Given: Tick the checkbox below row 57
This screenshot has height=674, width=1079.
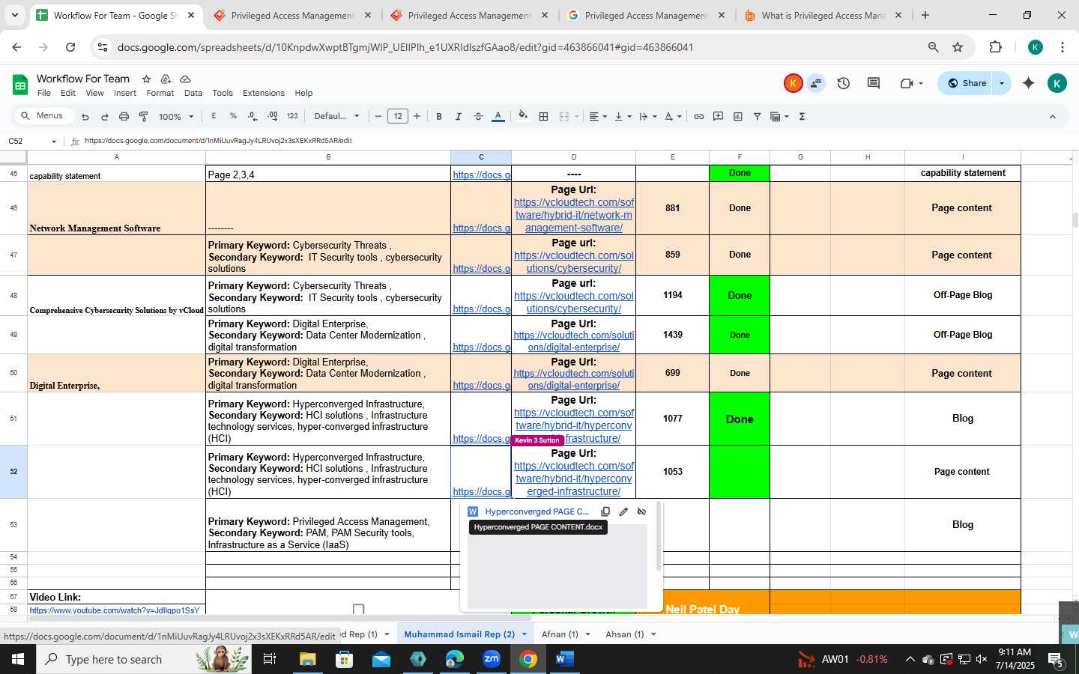Looking at the screenshot, I should coord(358,610).
